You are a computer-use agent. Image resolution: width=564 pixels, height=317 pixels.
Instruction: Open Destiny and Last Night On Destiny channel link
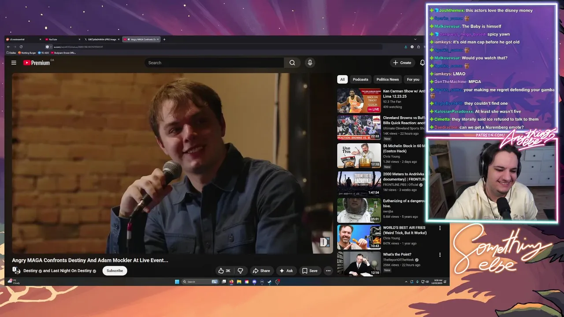pyautogui.click(x=60, y=271)
